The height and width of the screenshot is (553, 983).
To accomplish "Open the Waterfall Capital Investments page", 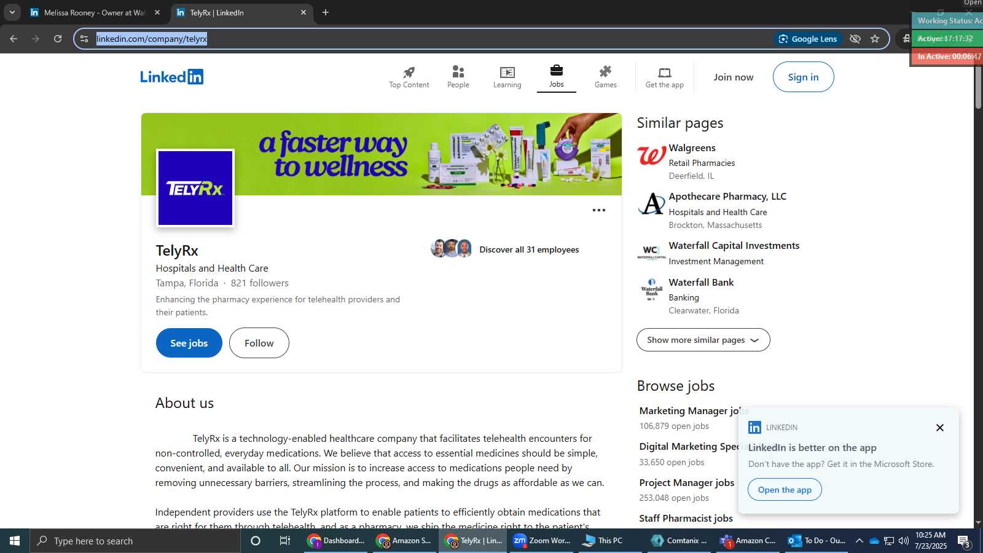I will point(734,246).
